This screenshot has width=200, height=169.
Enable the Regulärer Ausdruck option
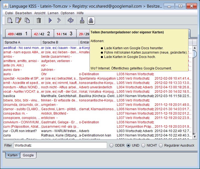[161, 145]
